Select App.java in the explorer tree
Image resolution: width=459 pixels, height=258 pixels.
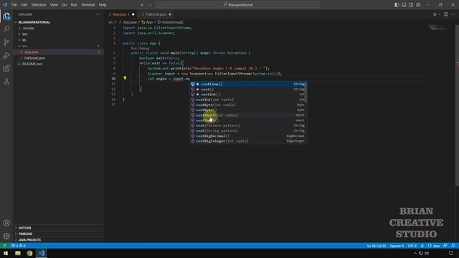tap(32, 52)
